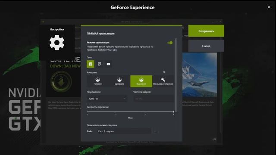Open the Flight Simulator thumbnail in background
Image resolution: width=276 pixels, height=155 pixels.
coord(200,74)
